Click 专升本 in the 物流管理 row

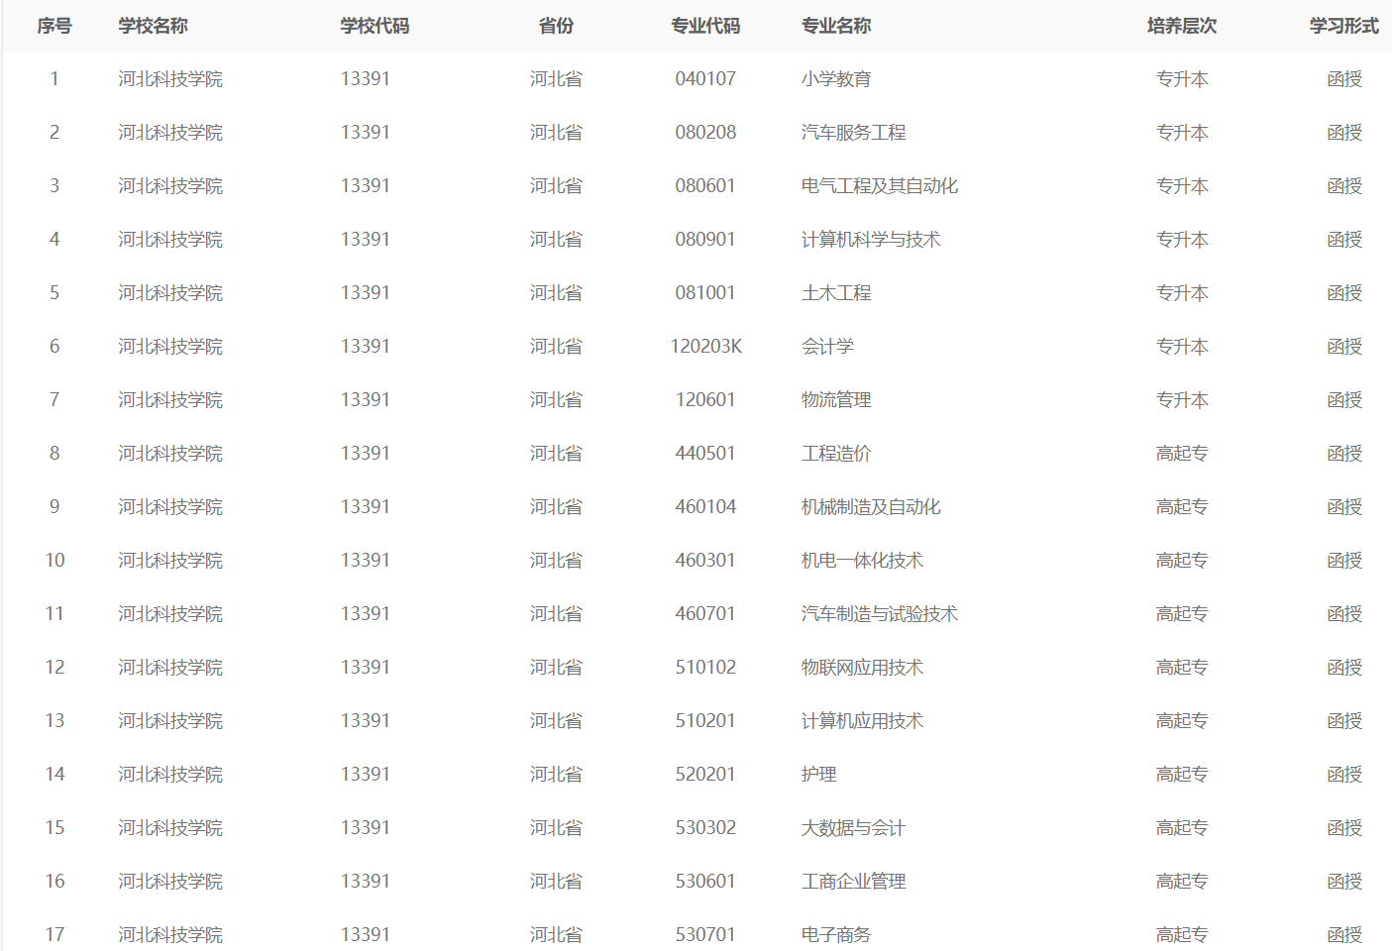point(1182,400)
